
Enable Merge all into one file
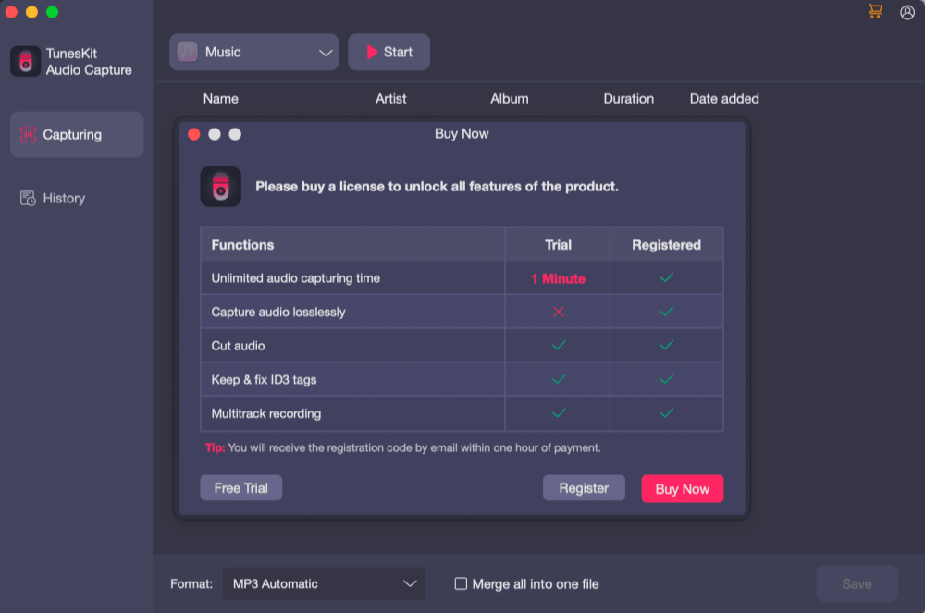tap(460, 583)
